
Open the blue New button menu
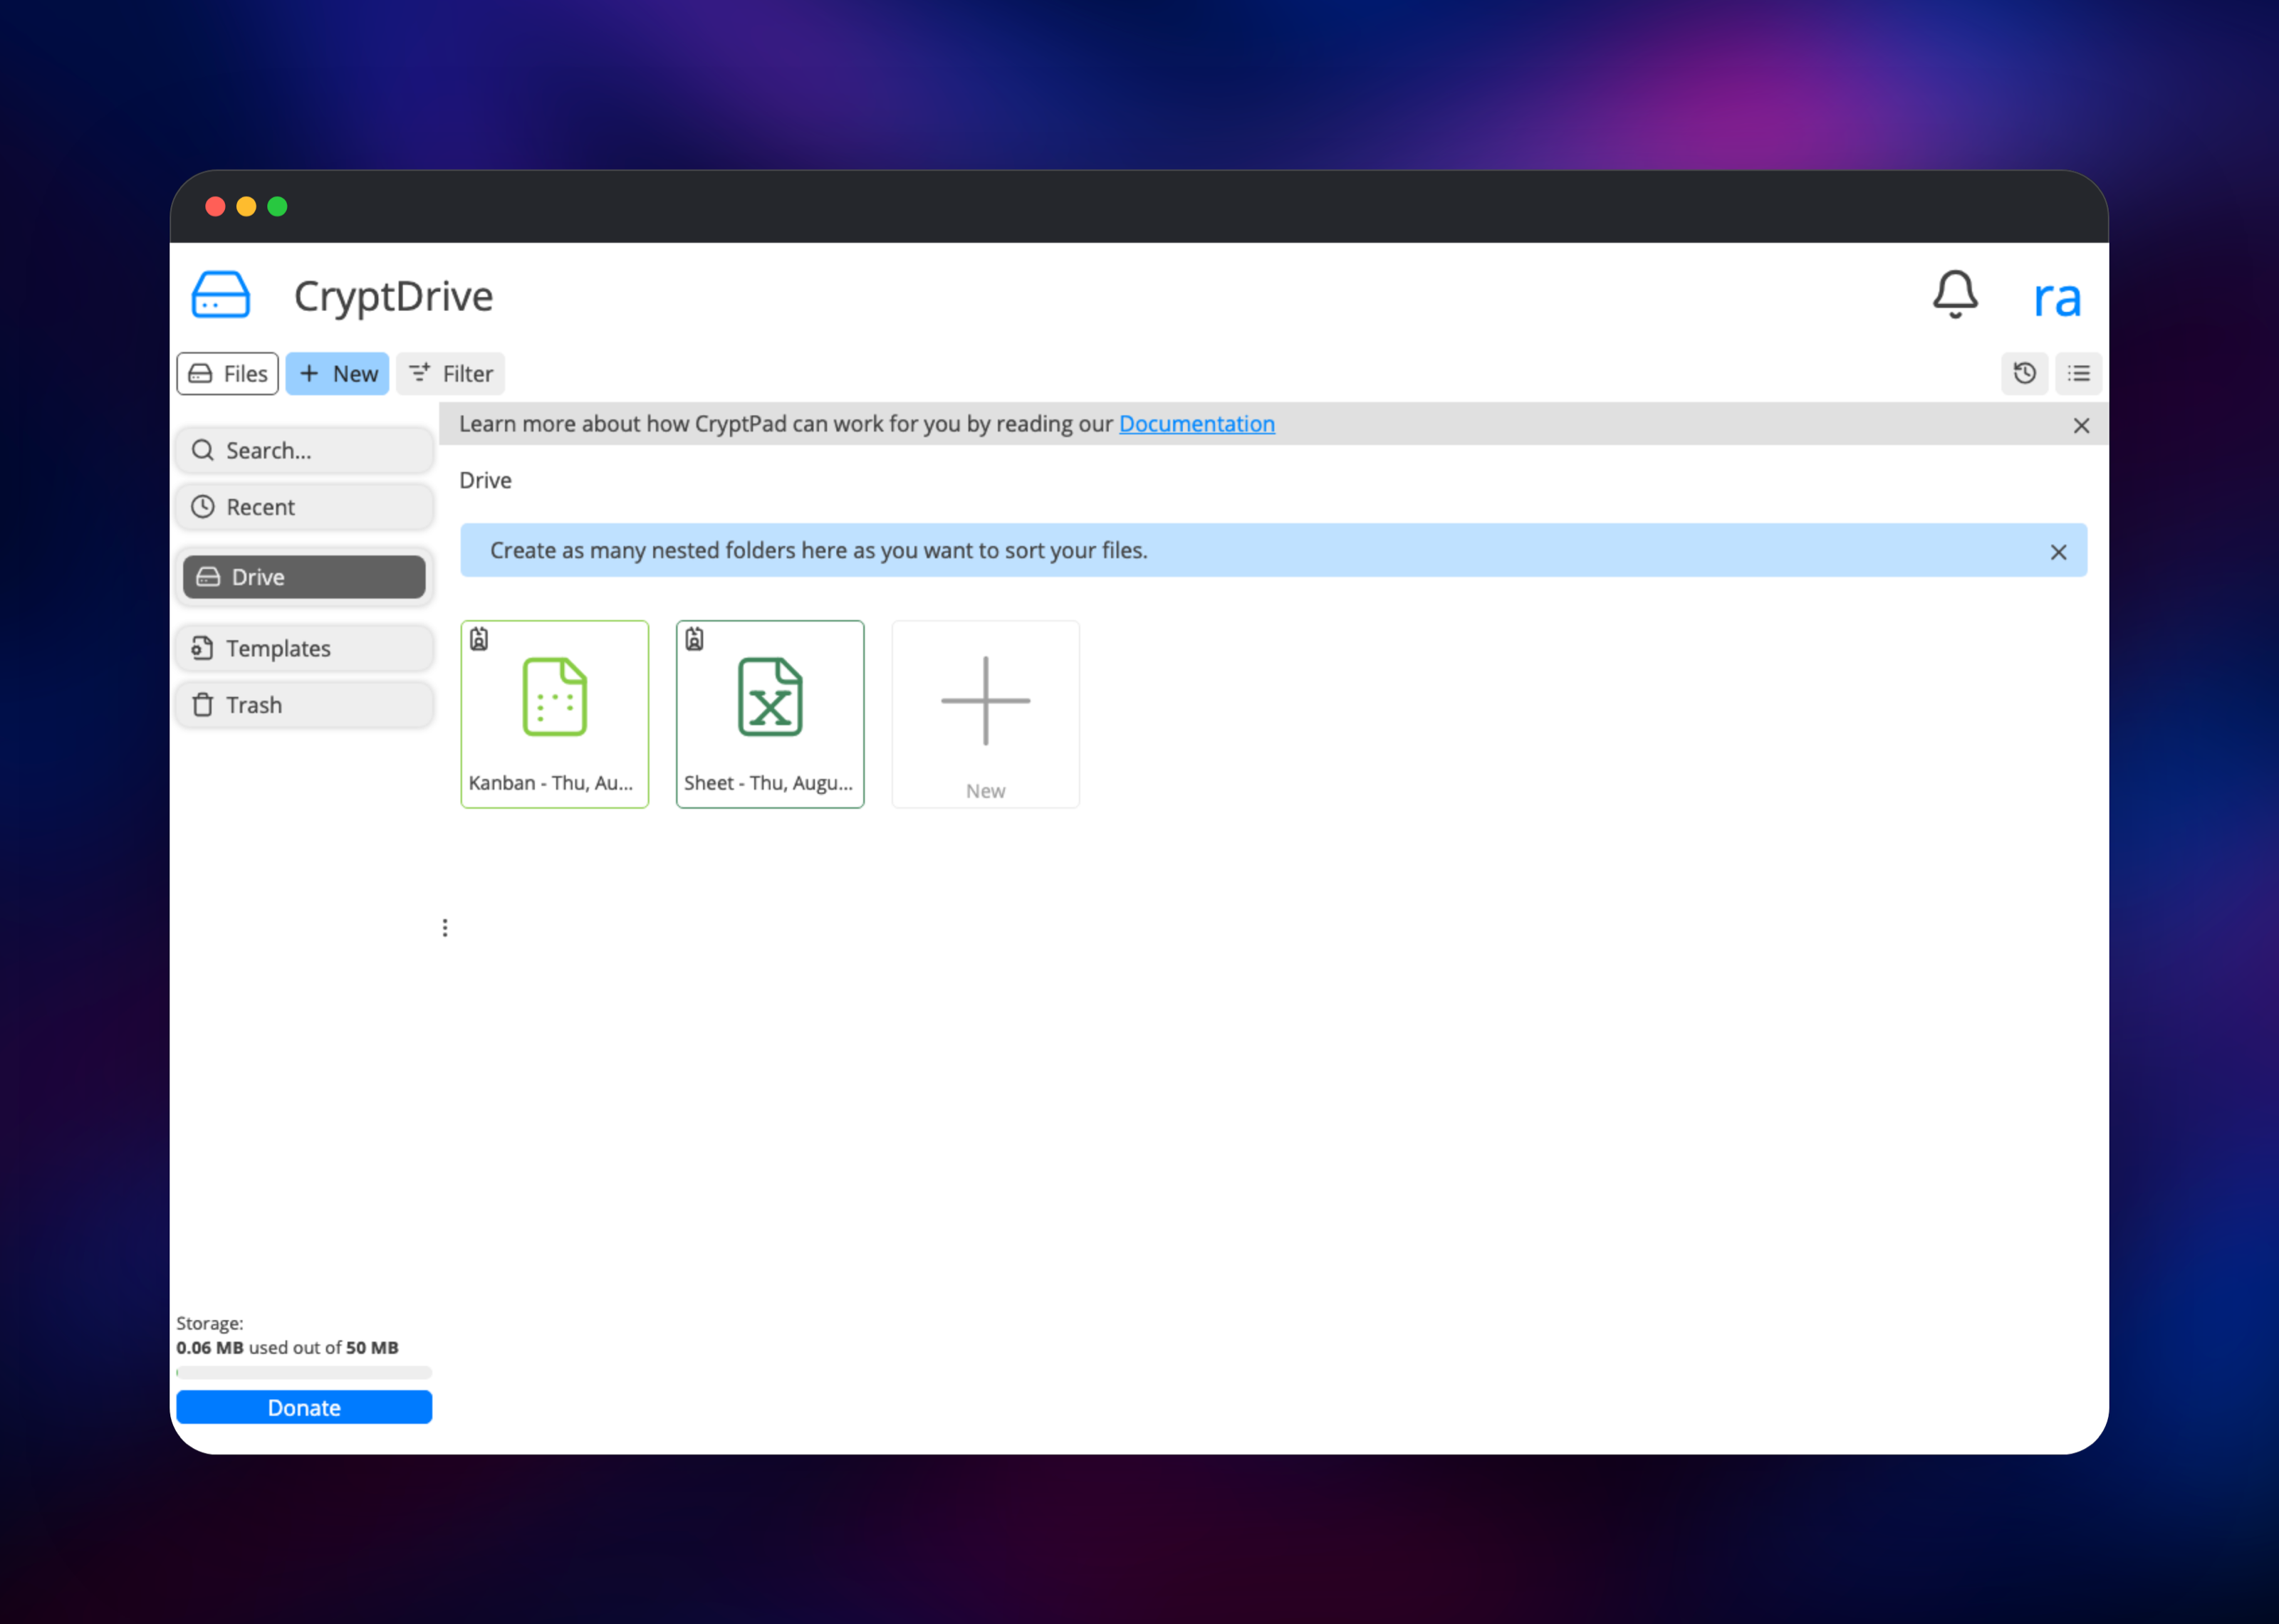(338, 374)
